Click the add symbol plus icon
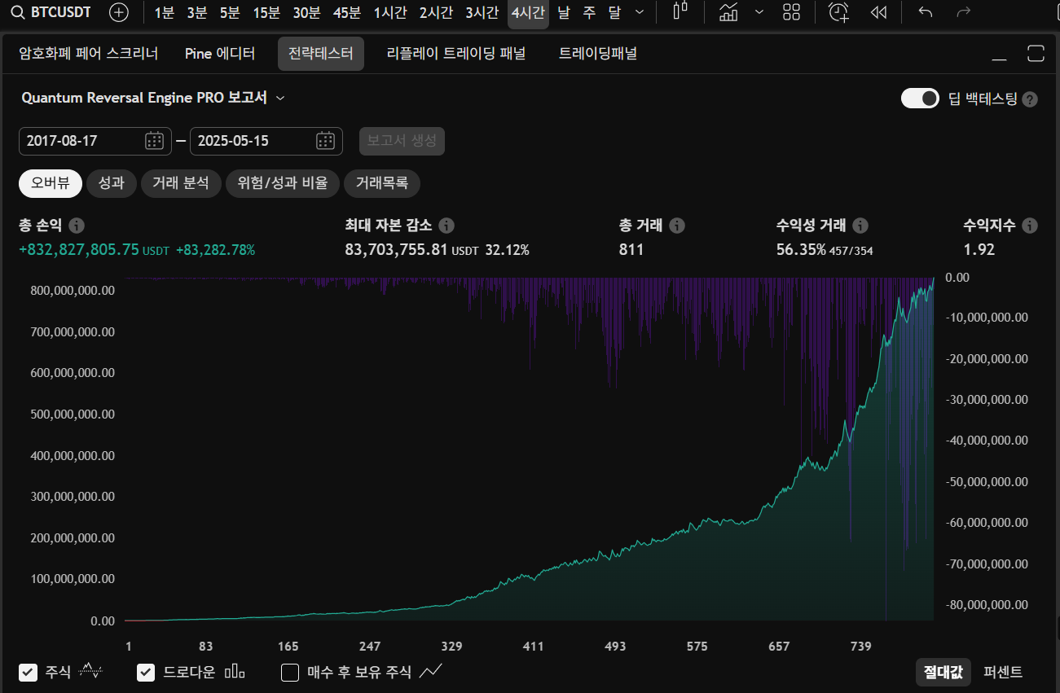Screen dimensions: 1060x693 119,12
